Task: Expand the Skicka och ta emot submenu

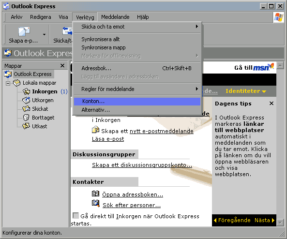Action: [x=137, y=27]
